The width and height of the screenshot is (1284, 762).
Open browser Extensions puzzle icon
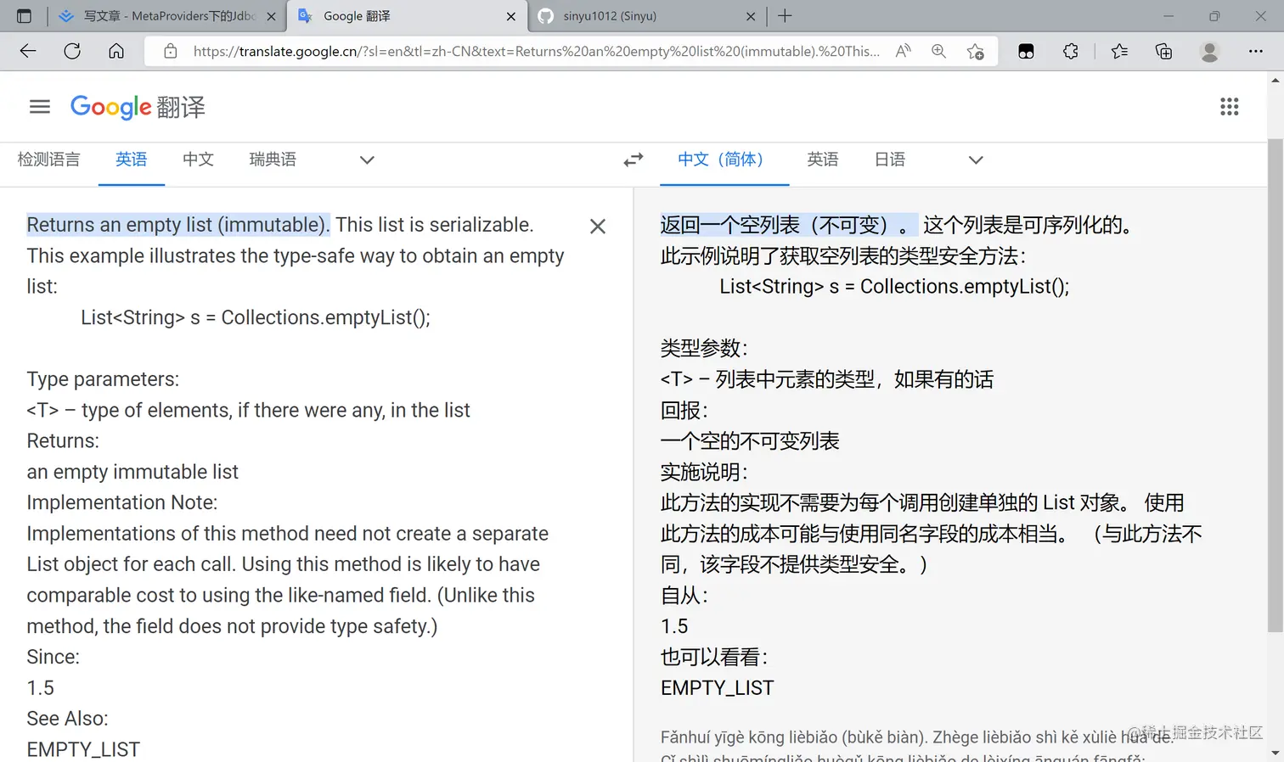coord(1071,51)
